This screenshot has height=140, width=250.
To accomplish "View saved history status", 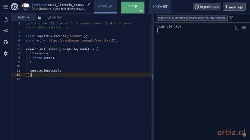I will [x=55, y=17].
